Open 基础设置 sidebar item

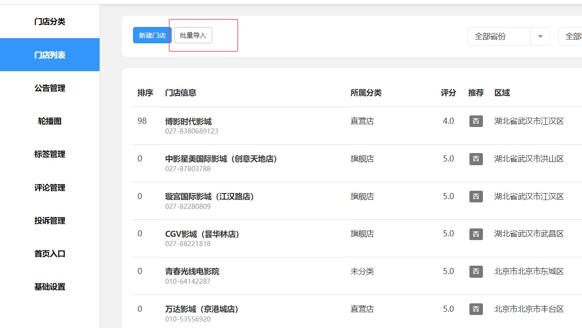click(50, 287)
